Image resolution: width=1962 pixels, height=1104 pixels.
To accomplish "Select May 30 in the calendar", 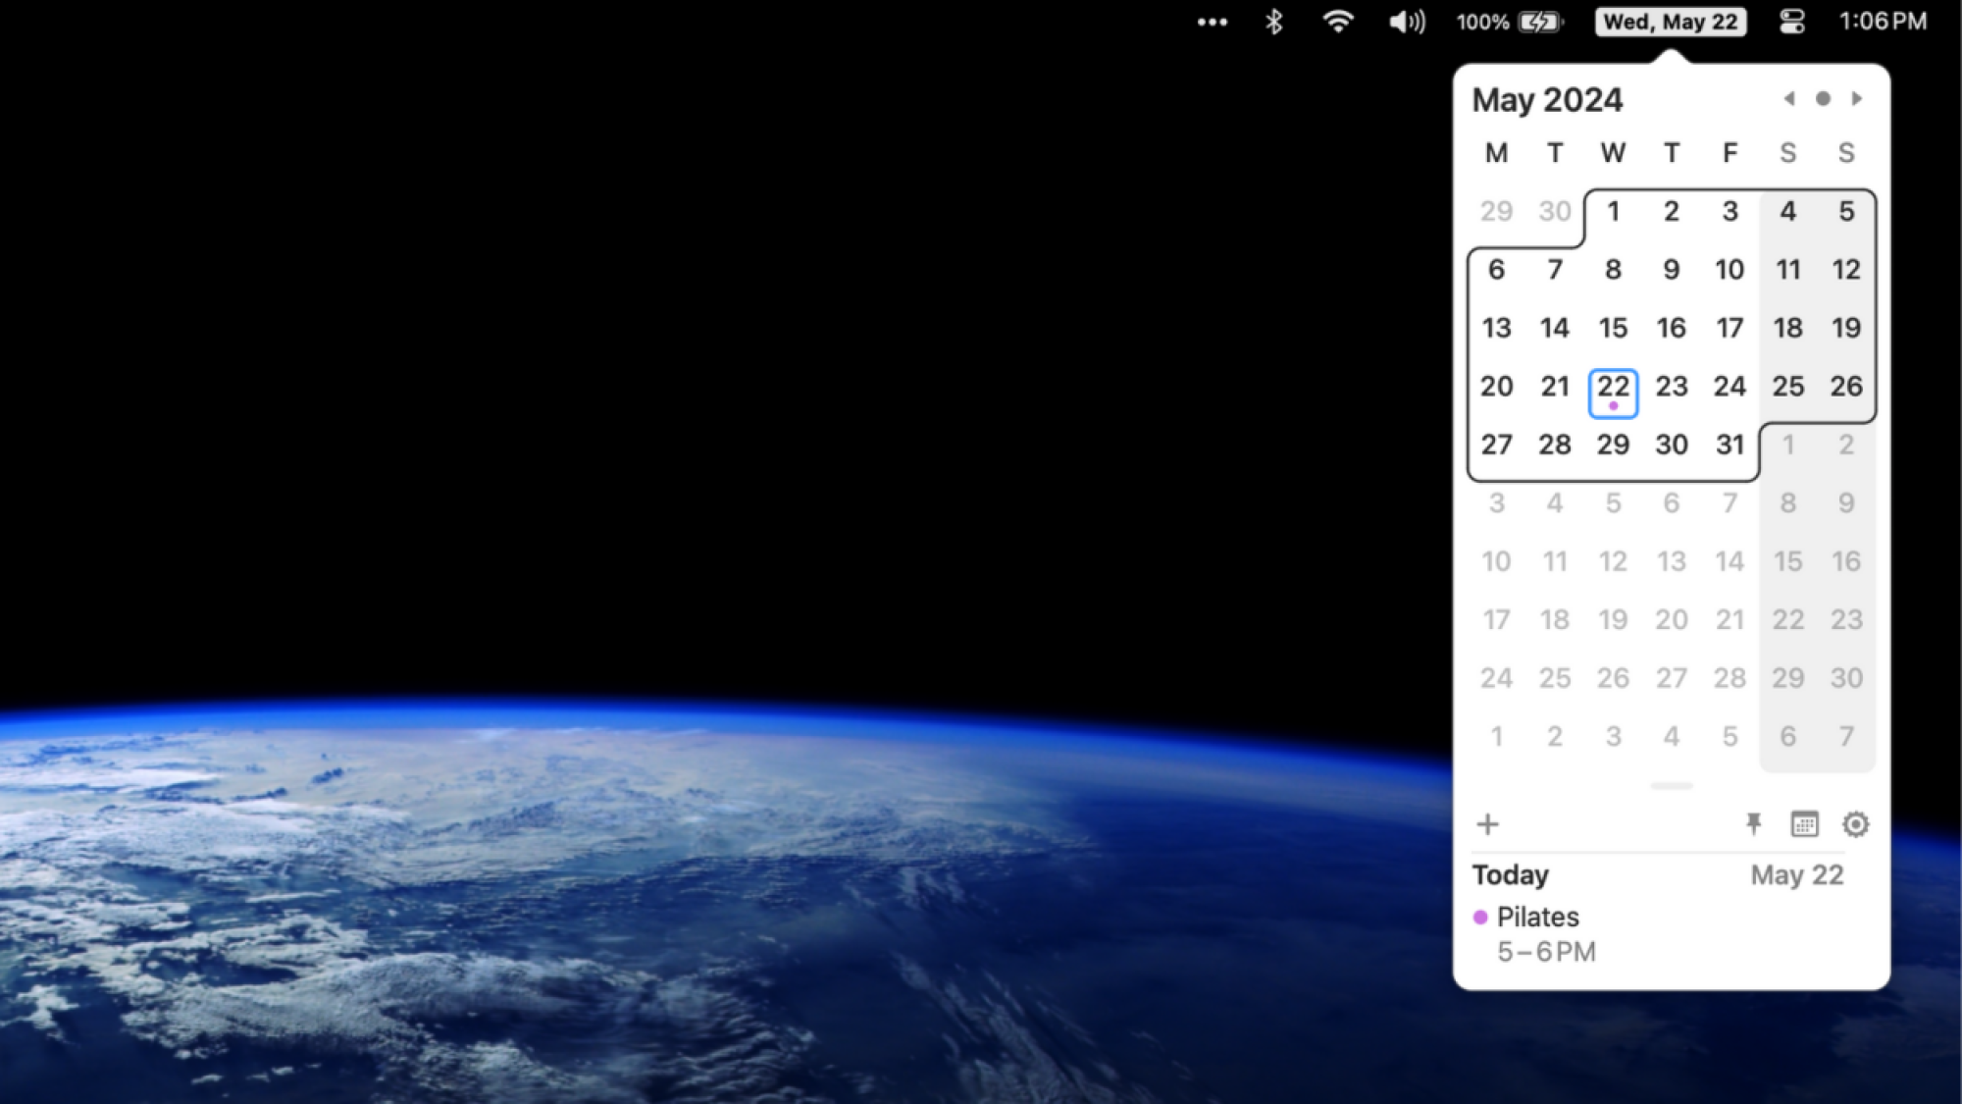I will (x=1672, y=445).
